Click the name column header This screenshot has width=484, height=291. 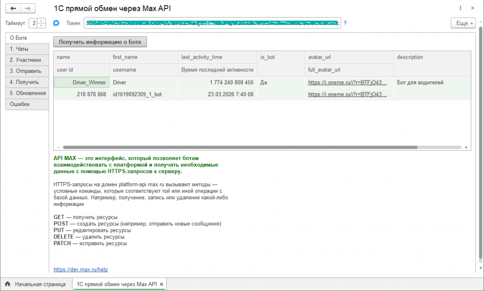point(81,57)
